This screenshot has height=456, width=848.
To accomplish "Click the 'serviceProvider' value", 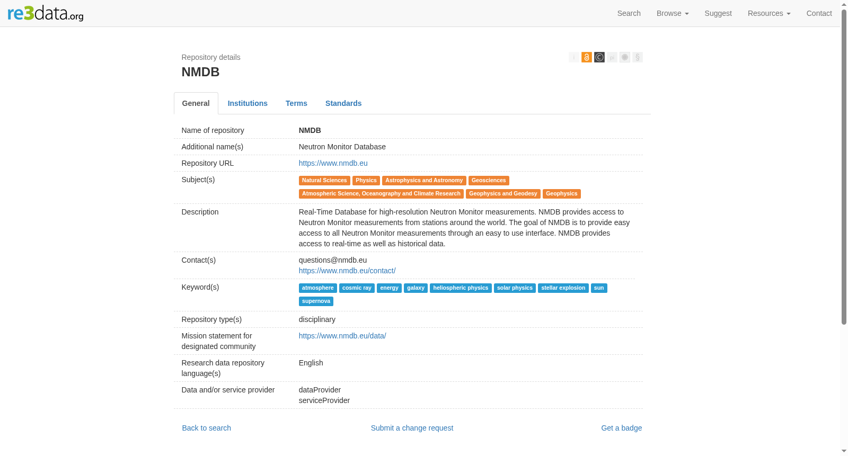I will [x=324, y=400].
